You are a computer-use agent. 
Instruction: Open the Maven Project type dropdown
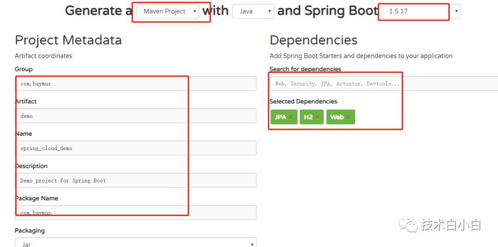pos(168,12)
